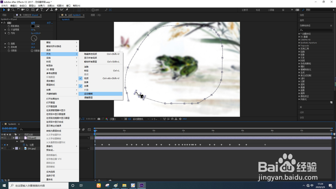The image size is (336, 189).
Task: Choose 运动模糊 from the switch submenu
Action: coord(101,94)
